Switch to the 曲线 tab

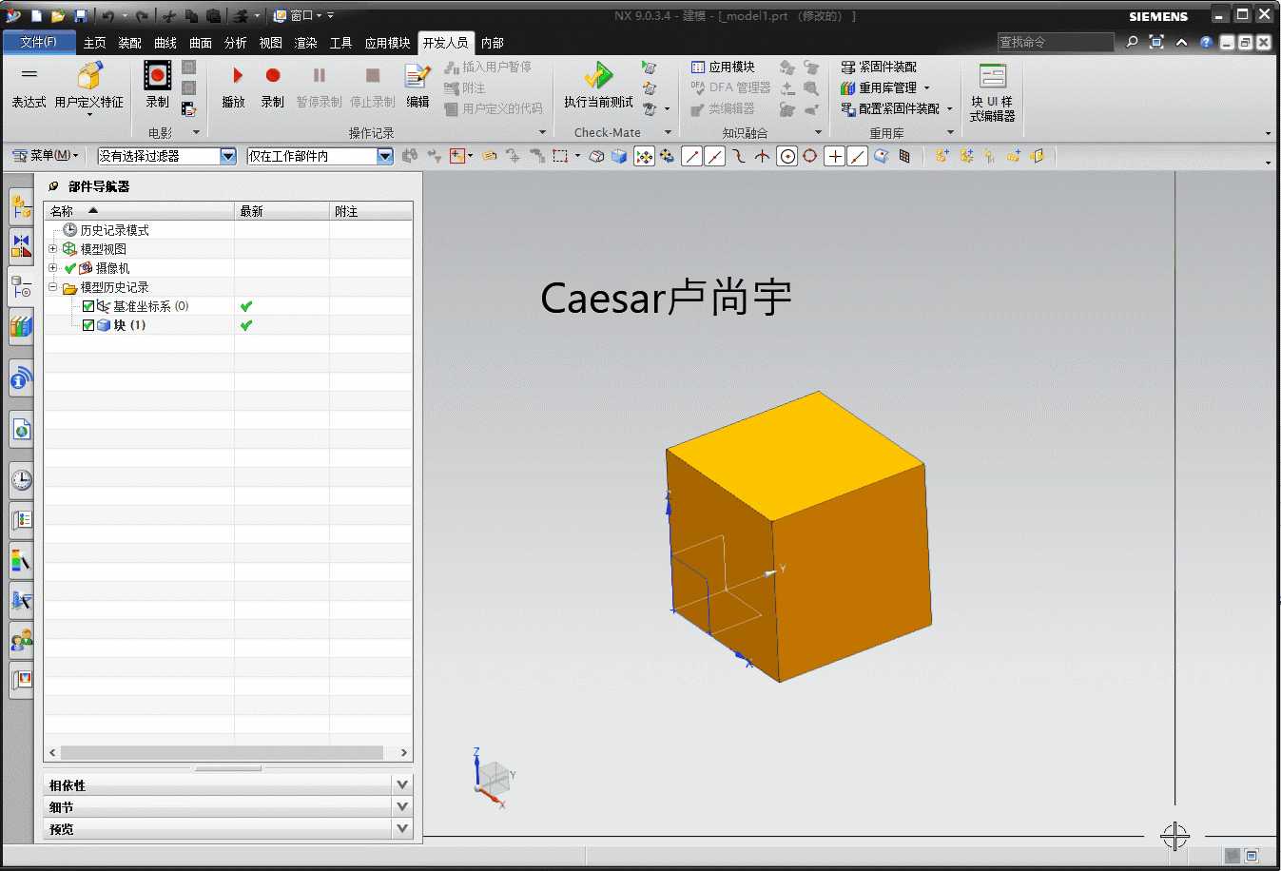(x=165, y=43)
